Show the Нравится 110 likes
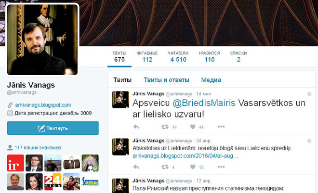Screen dimensions: 318x193 [x=209, y=57]
